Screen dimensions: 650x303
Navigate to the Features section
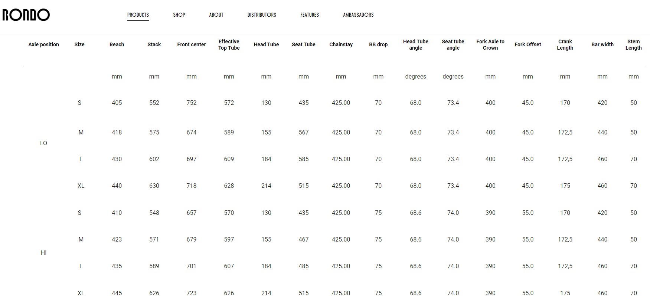[310, 15]
